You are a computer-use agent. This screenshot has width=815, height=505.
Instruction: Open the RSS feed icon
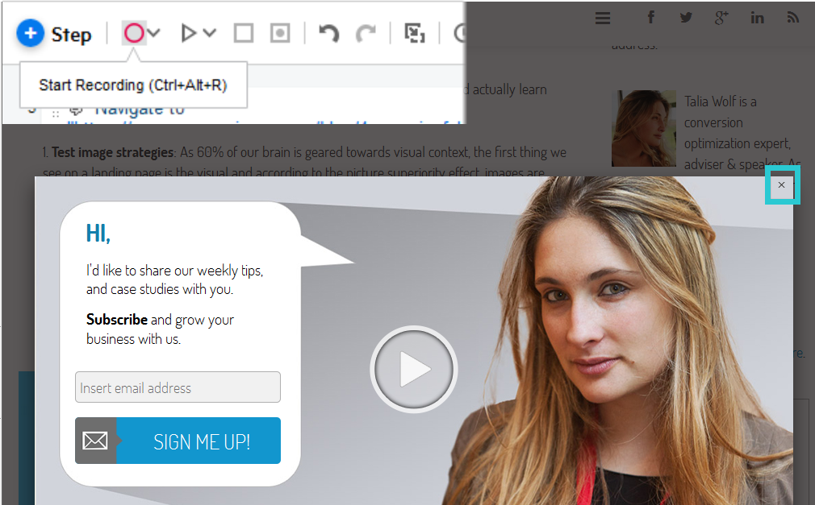[x=792, y=19]
